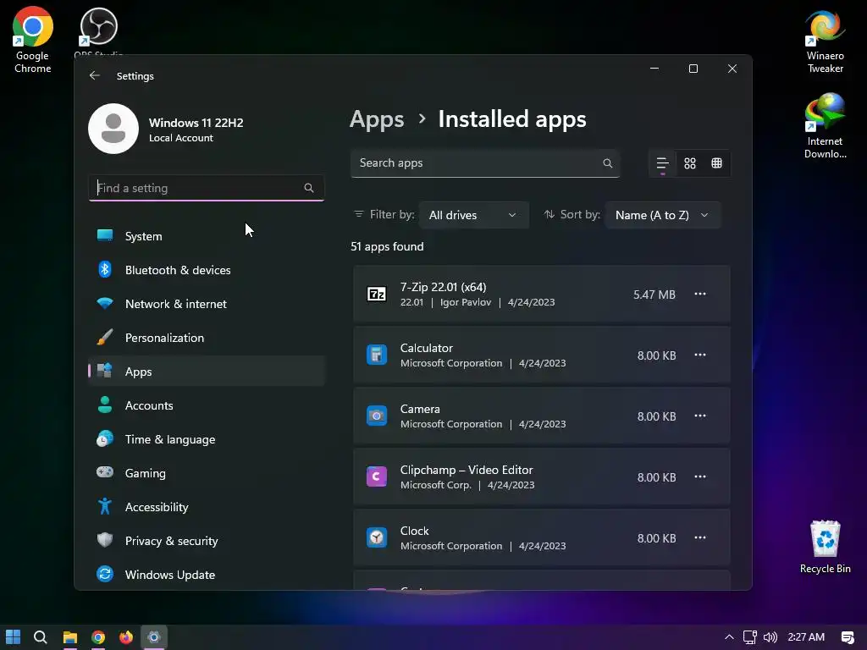
Task: Open Internet Download Manager desktop shortcut
Action: (x=825, y=126)
